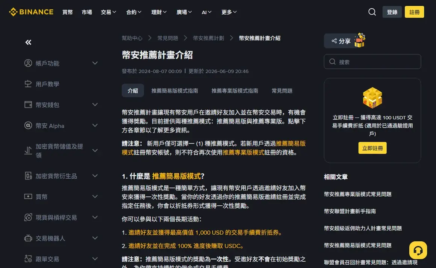Image resolution: width=436 pixels, height=268 pixels.
Task: Open the 更多 dropdown in top navigation
Action: [229, 12]
